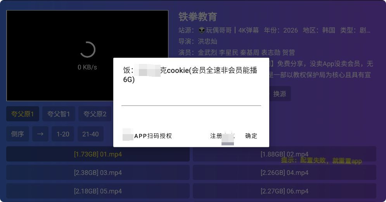Image resolution: width=386 pixels, height=202 pixels.
Task: Focus the cookie input field
Action: tap(191, 98)
